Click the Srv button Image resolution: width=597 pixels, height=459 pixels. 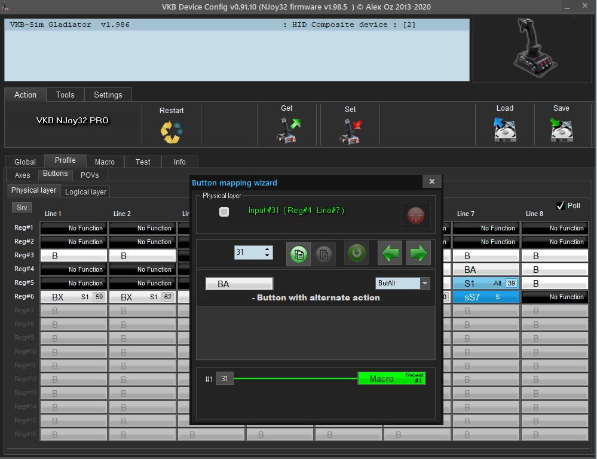pos(22,208)
